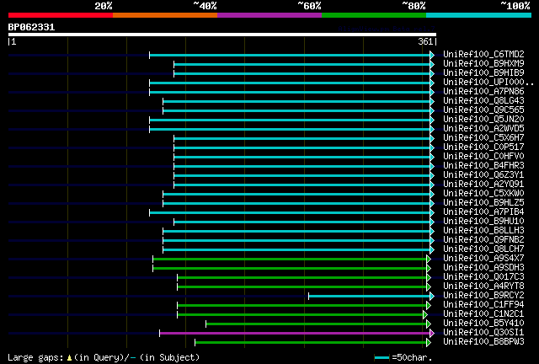Screen dimensions: 539x364
Task: Select the UniRef100_Q9C565 label
Action: [483, 110]
